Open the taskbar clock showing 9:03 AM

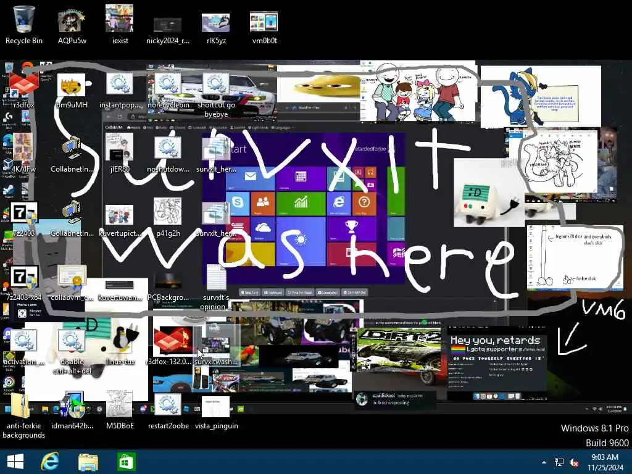[x=605, y=462]
